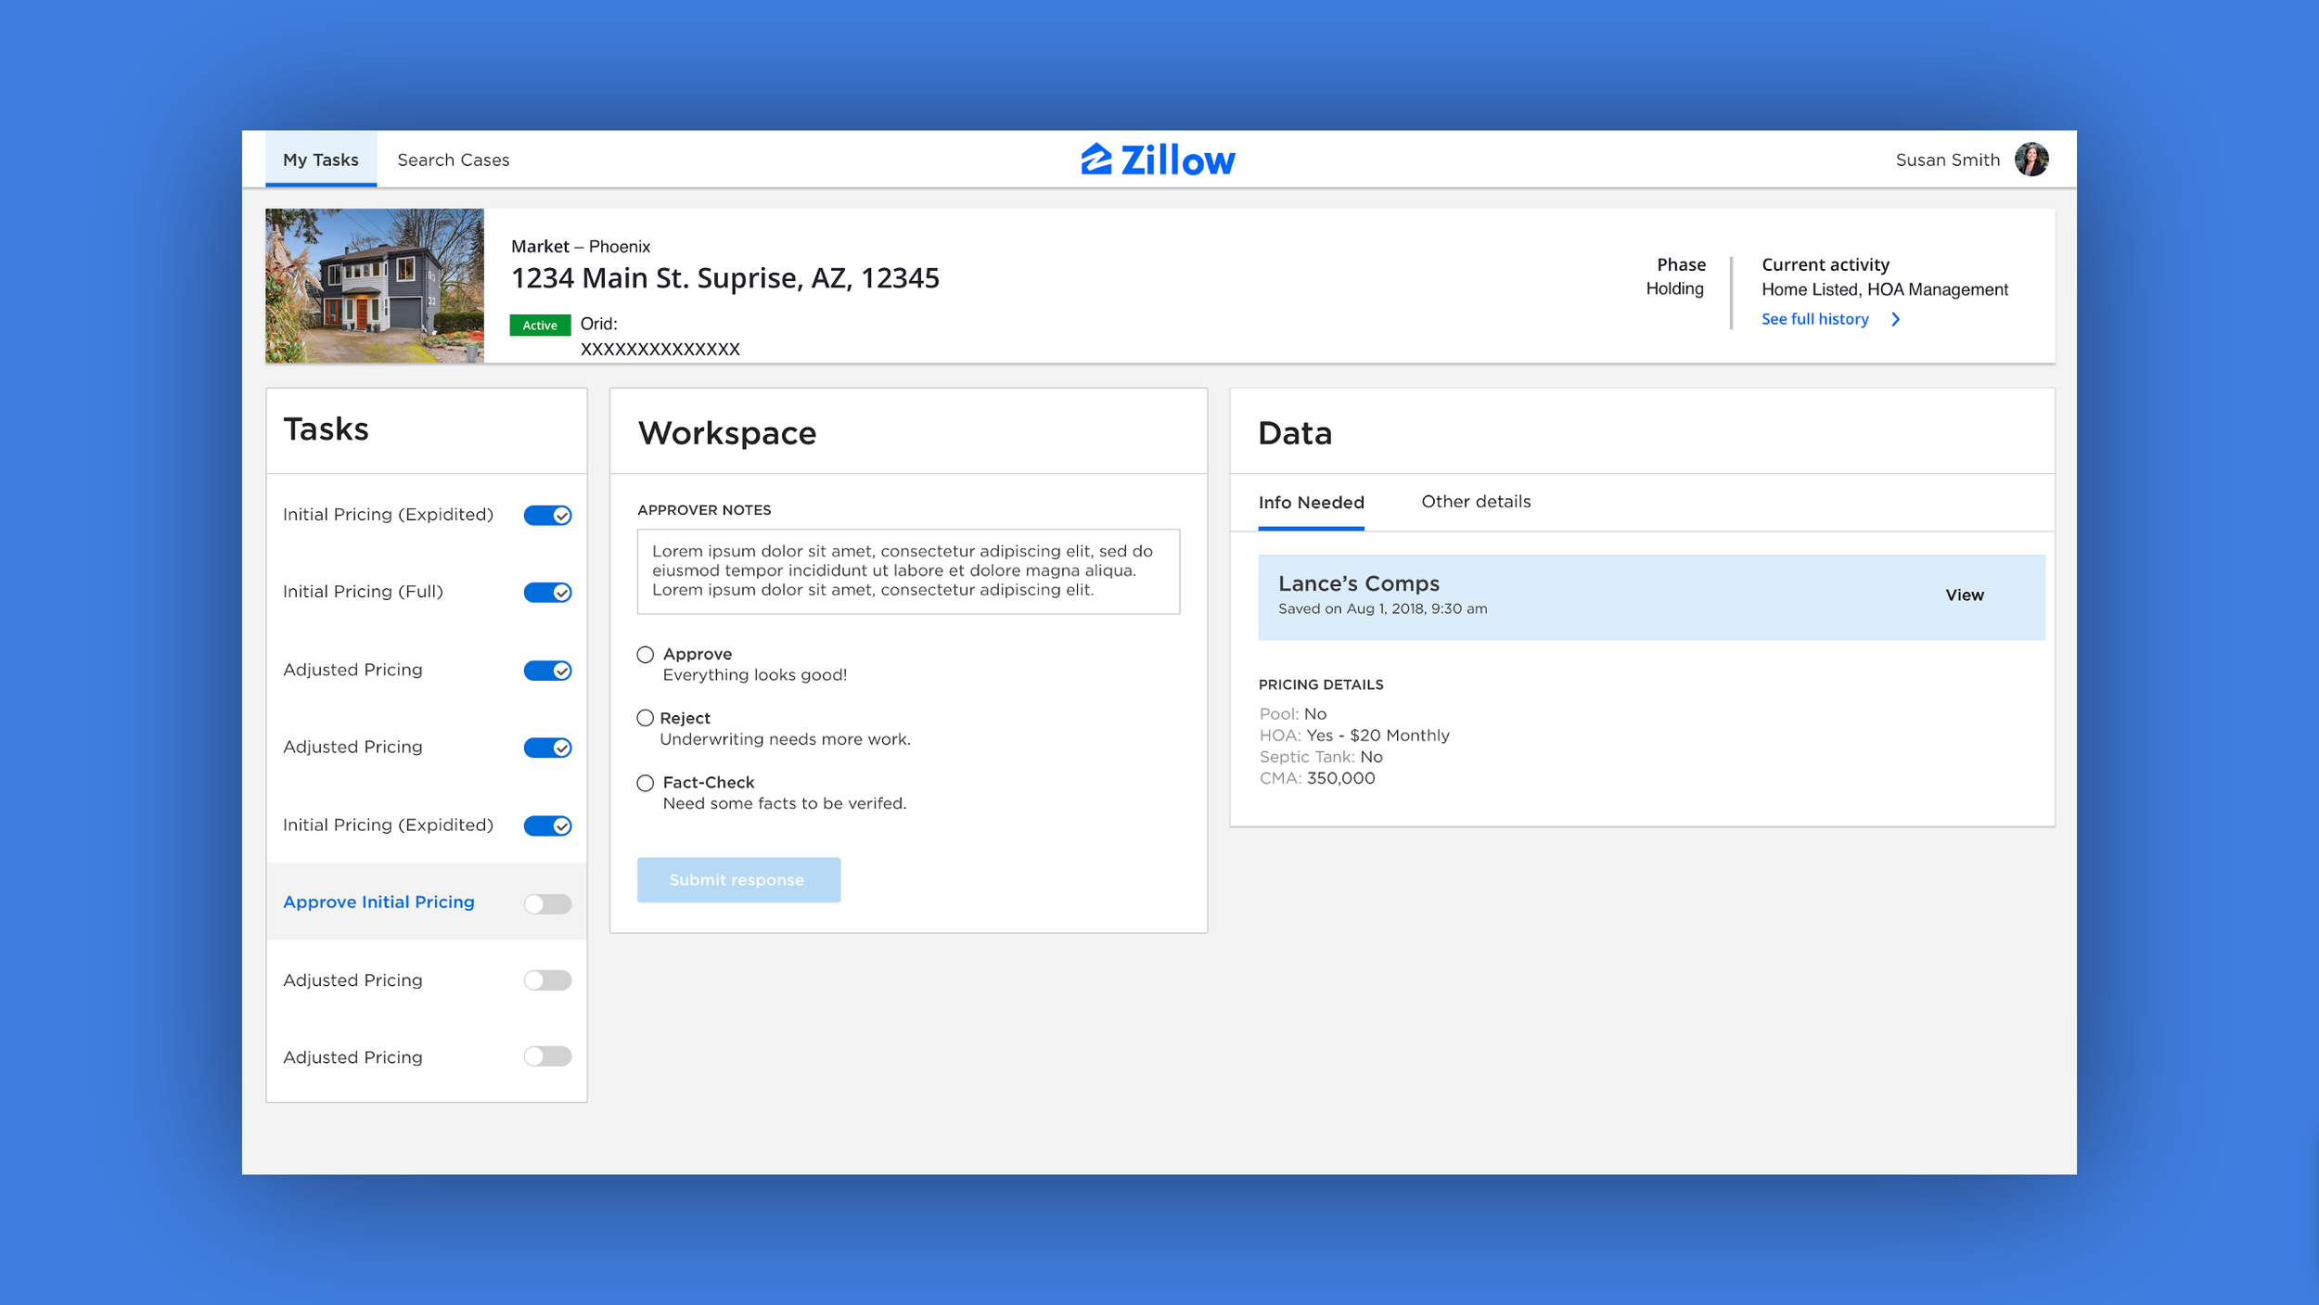Disable the first Initial Pricing (Expidited) switch
Viewport: 2319px width, 1305px height.
tap(547, 515)
